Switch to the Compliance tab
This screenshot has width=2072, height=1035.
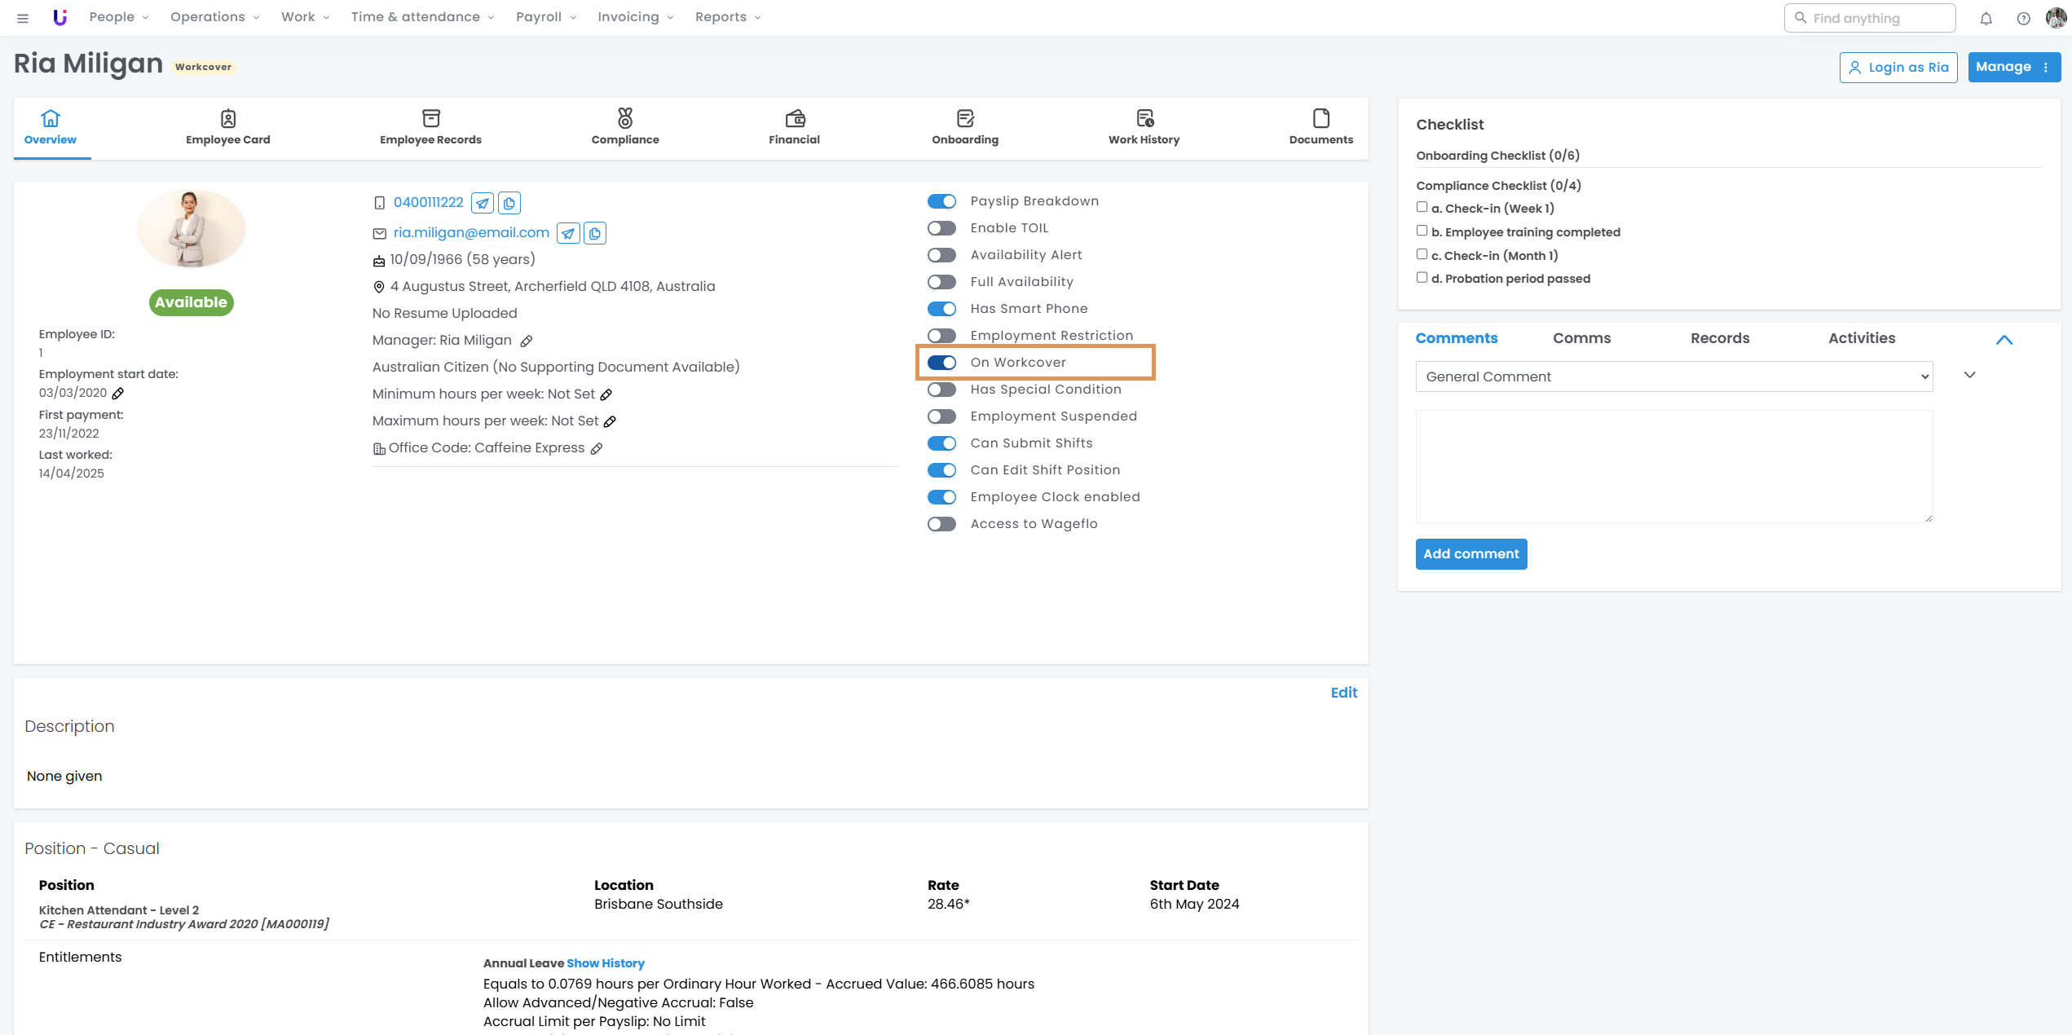coord(624,127)
